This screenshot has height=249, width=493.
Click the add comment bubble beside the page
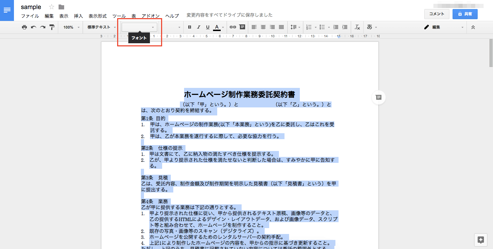pos(379,97)
